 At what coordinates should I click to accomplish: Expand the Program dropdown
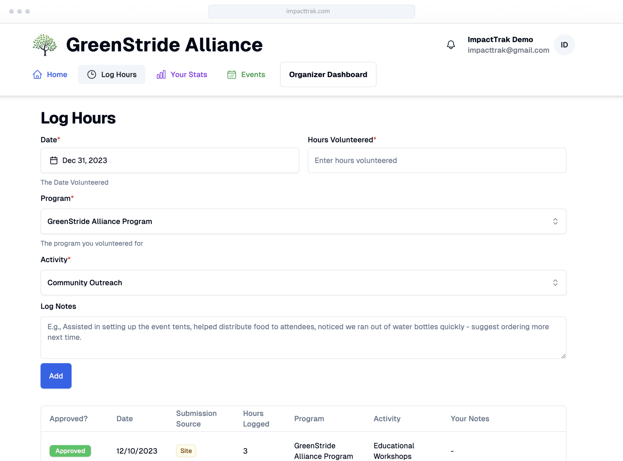[303, 221]
